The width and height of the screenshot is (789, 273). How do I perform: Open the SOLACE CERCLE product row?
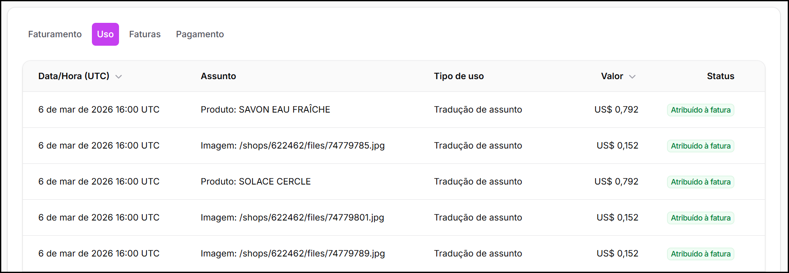pos(255,182)
